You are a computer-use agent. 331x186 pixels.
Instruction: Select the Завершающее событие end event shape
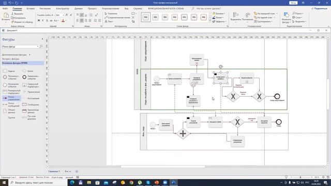click(x=31, y=77)
